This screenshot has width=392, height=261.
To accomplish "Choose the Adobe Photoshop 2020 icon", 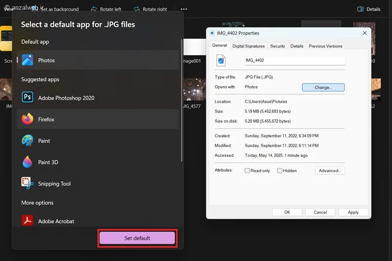I will pyautogui.click(x=27, y=98).
